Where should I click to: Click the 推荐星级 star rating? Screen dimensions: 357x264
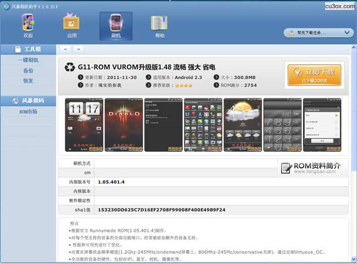pos(183,85)
